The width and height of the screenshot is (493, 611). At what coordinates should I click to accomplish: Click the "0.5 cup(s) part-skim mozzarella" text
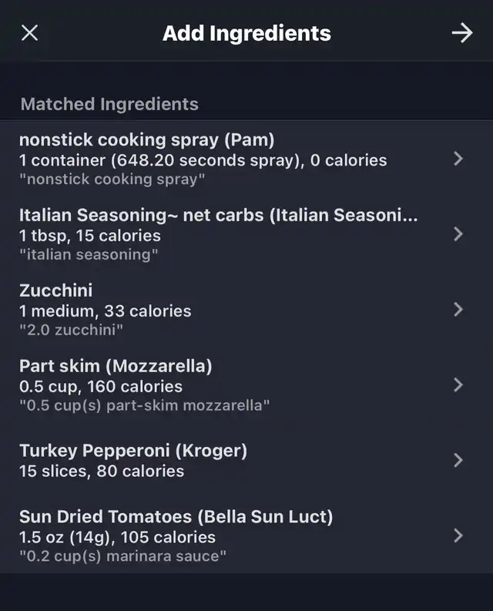[x=144, y=405]
